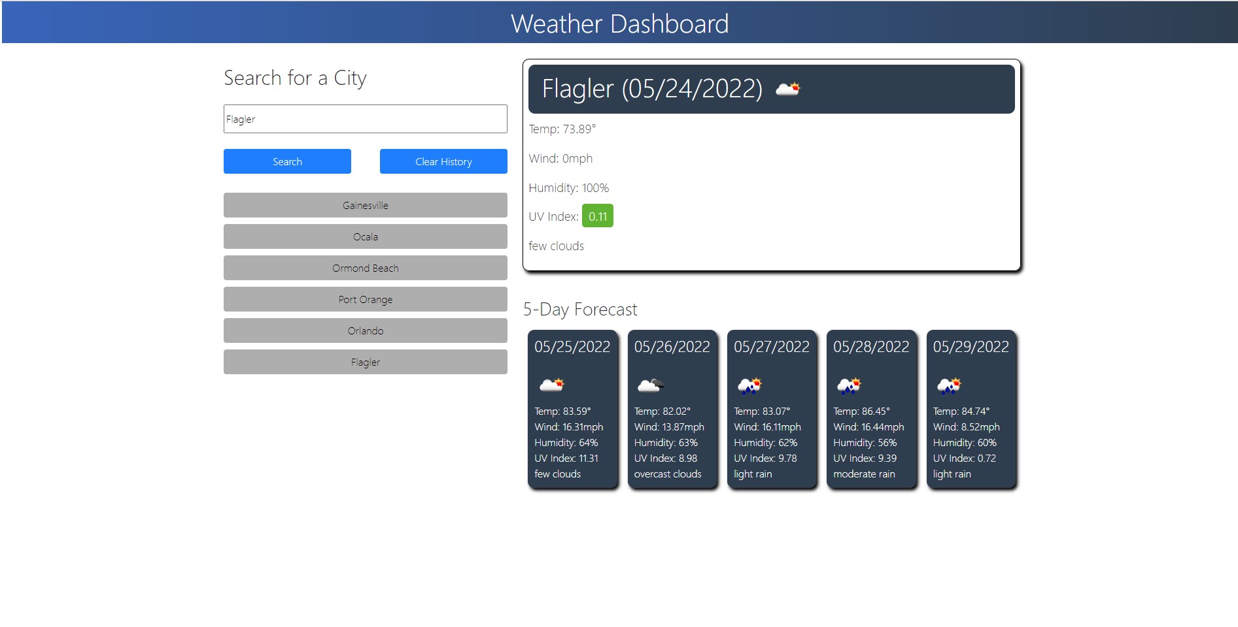Click Wind: 16.11mph on the forecast card
Viewport: 1238px width, 627px height.
click(767, 427)
